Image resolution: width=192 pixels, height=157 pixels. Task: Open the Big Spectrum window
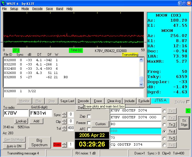(39, 143)
